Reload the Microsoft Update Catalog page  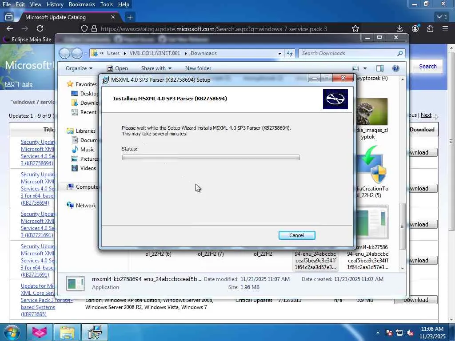click(x=40, y=28)
